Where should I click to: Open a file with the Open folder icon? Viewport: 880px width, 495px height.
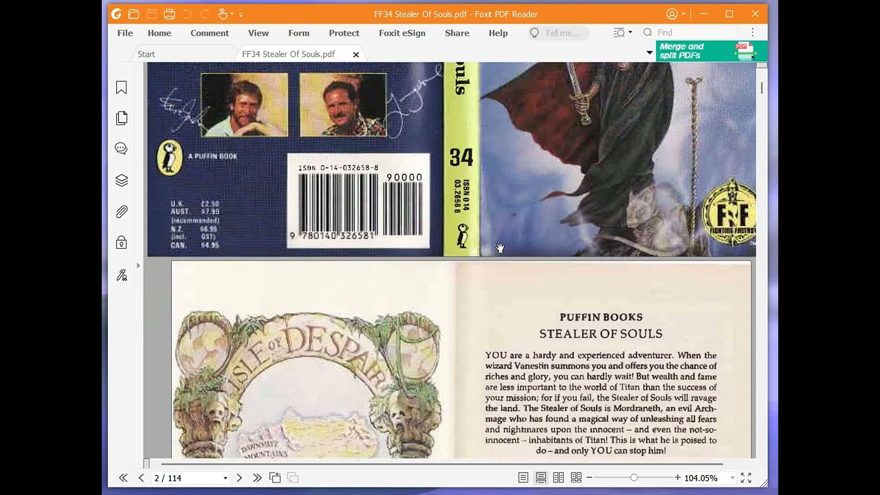tap(133, 14)
